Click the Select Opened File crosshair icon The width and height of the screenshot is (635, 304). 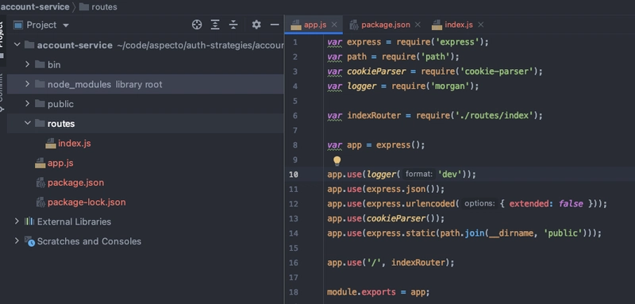pos(197,25)
